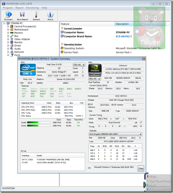Expand the Drives tree node
Viewport: 173px width, 193px height.
click(8, 46)
